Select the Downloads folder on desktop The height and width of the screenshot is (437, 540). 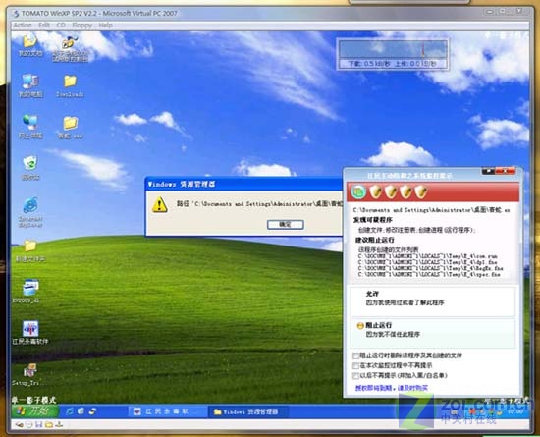[70, 85]
